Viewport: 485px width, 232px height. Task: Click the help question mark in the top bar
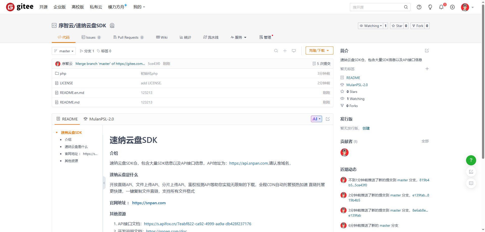[x=419, y=7]
